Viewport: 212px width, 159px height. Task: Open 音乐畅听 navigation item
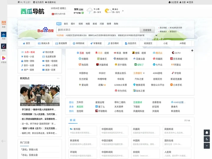113,43
